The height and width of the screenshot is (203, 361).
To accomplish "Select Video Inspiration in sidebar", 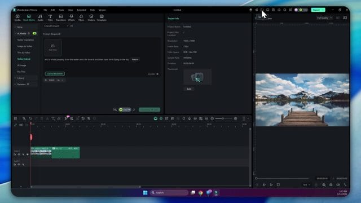I will coord(25,40).
